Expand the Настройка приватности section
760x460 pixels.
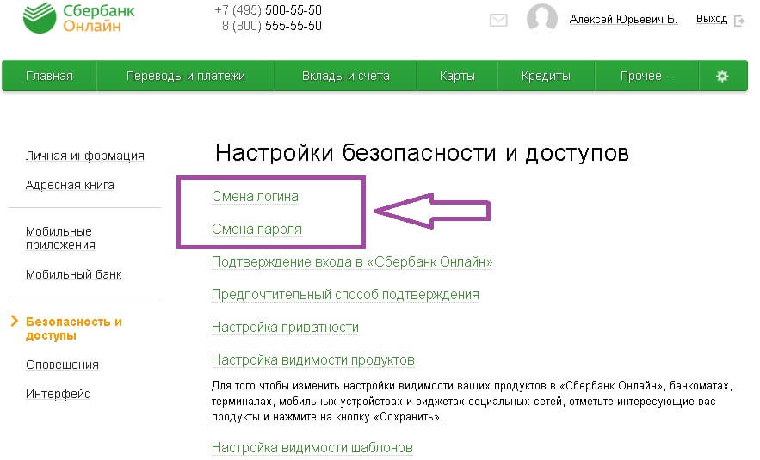pos(285,328)
